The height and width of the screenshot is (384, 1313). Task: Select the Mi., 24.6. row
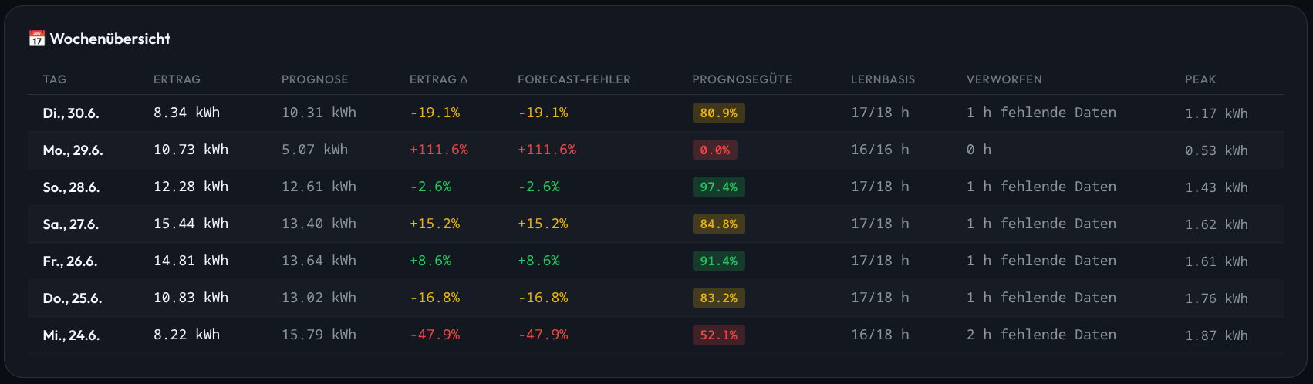click(x=656, y=335)
